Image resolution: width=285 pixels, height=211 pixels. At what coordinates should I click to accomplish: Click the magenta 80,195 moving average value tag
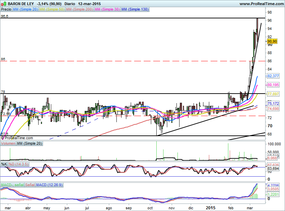coord(273,85)
